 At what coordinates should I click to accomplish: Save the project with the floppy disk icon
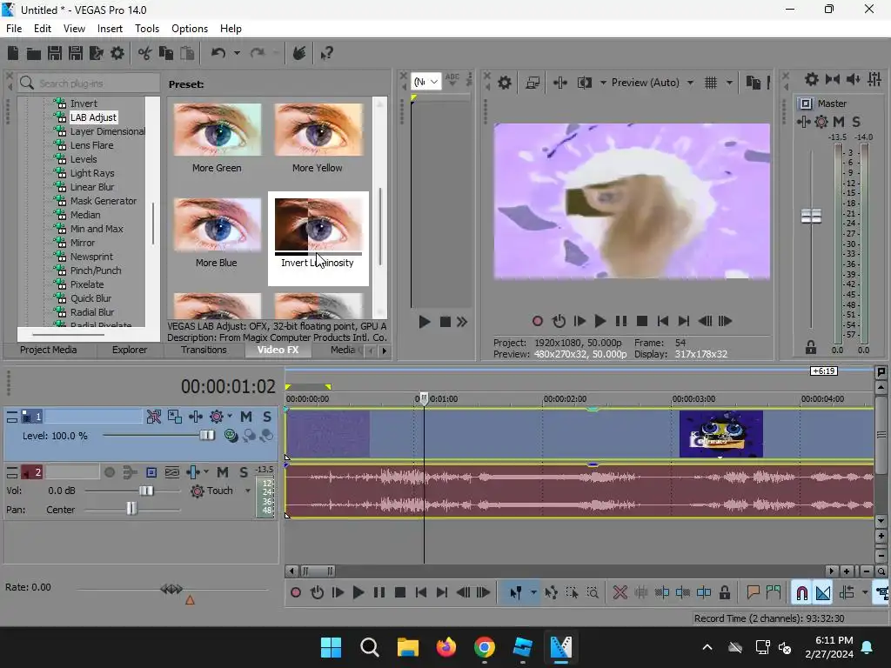tap(55, 53)
